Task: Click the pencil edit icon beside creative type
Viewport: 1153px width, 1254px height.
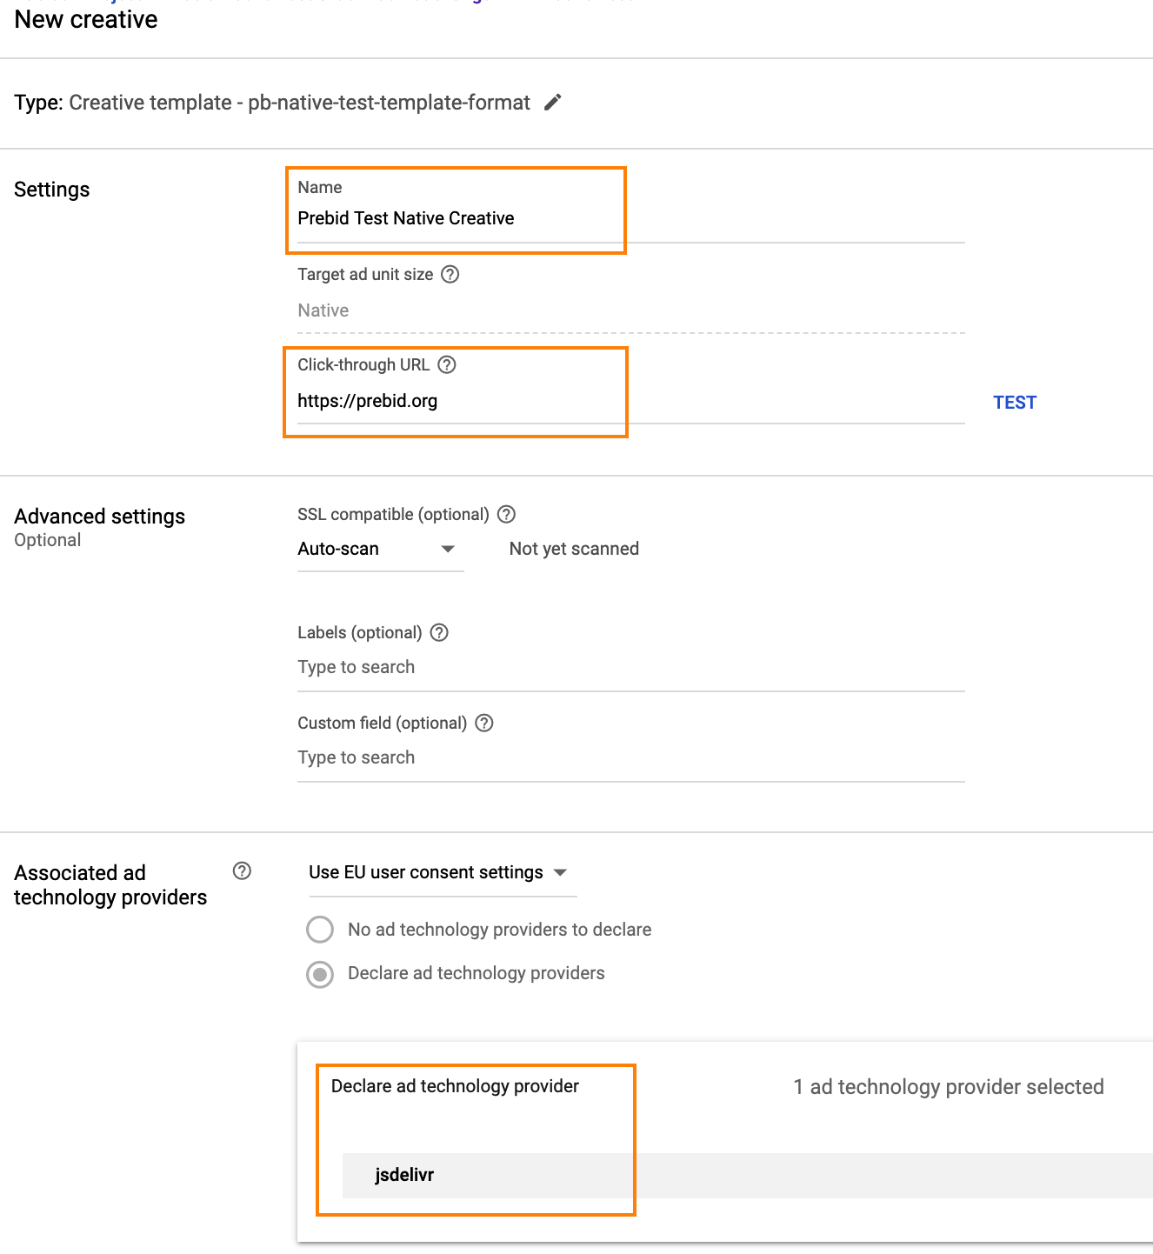Action: coord(553,103)
